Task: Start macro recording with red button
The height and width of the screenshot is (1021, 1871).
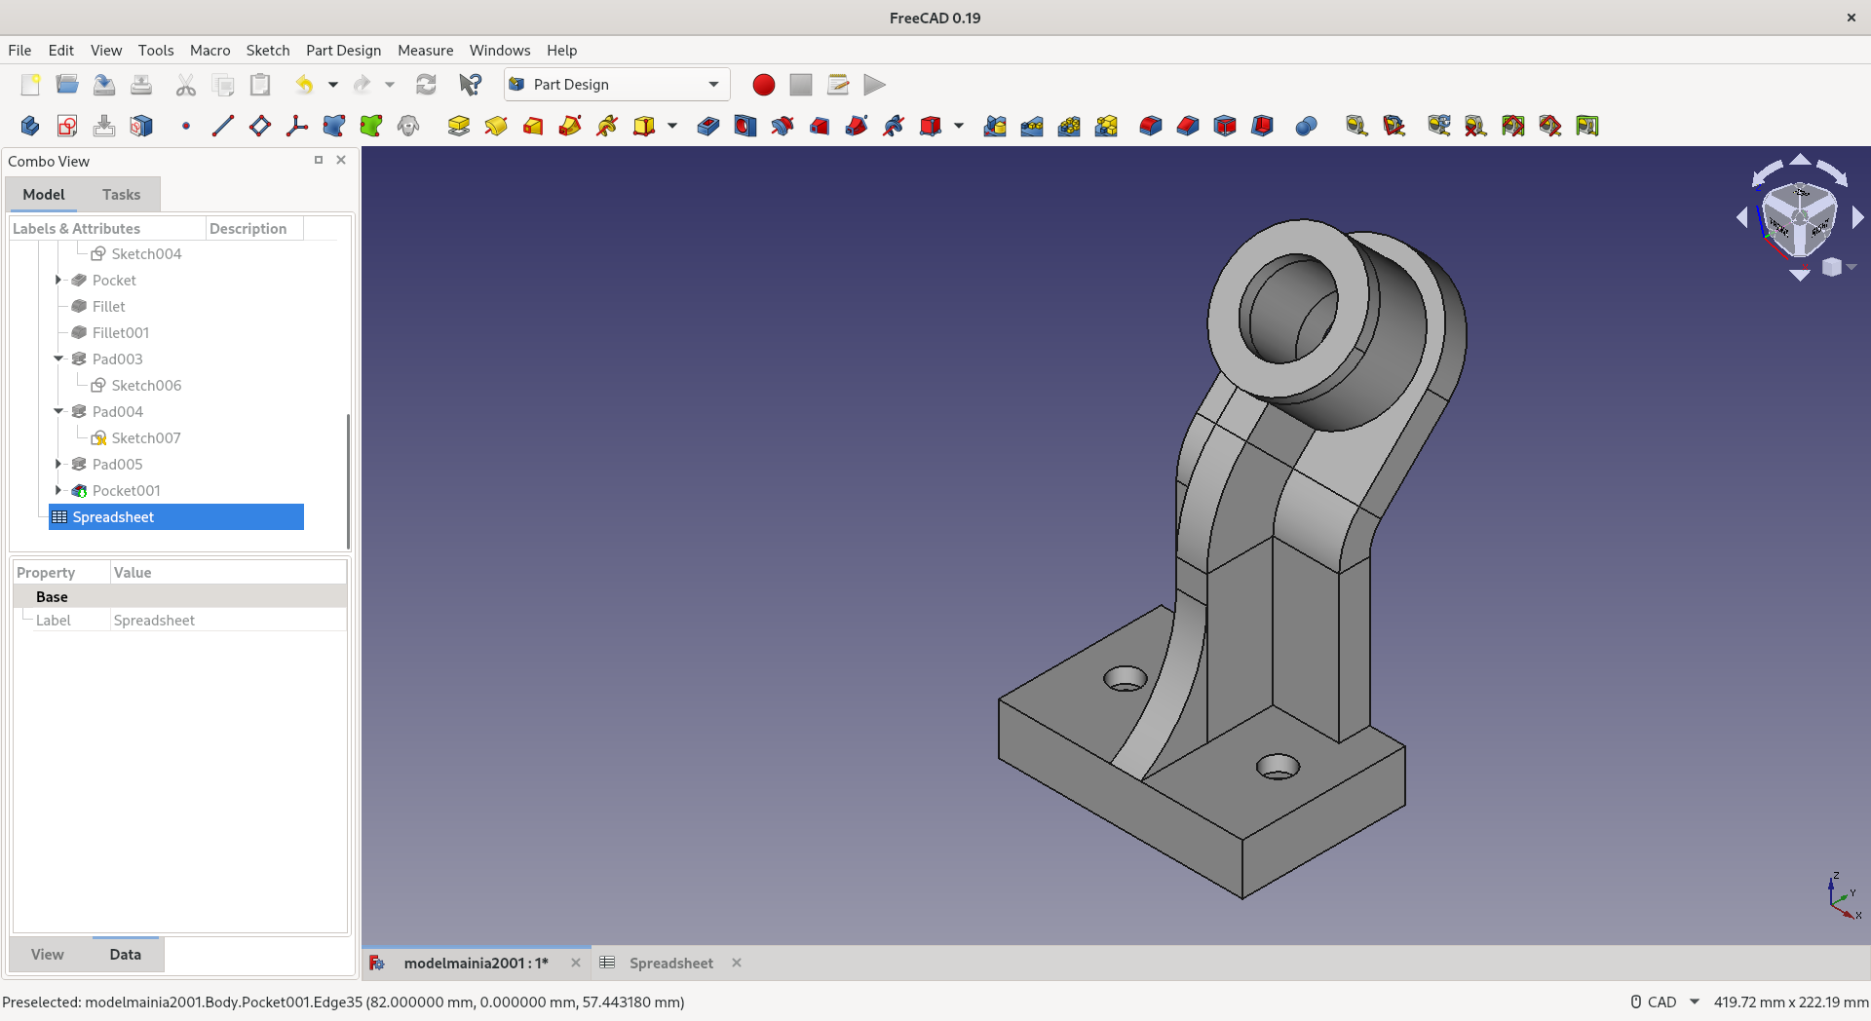Action: pos(763,85)
